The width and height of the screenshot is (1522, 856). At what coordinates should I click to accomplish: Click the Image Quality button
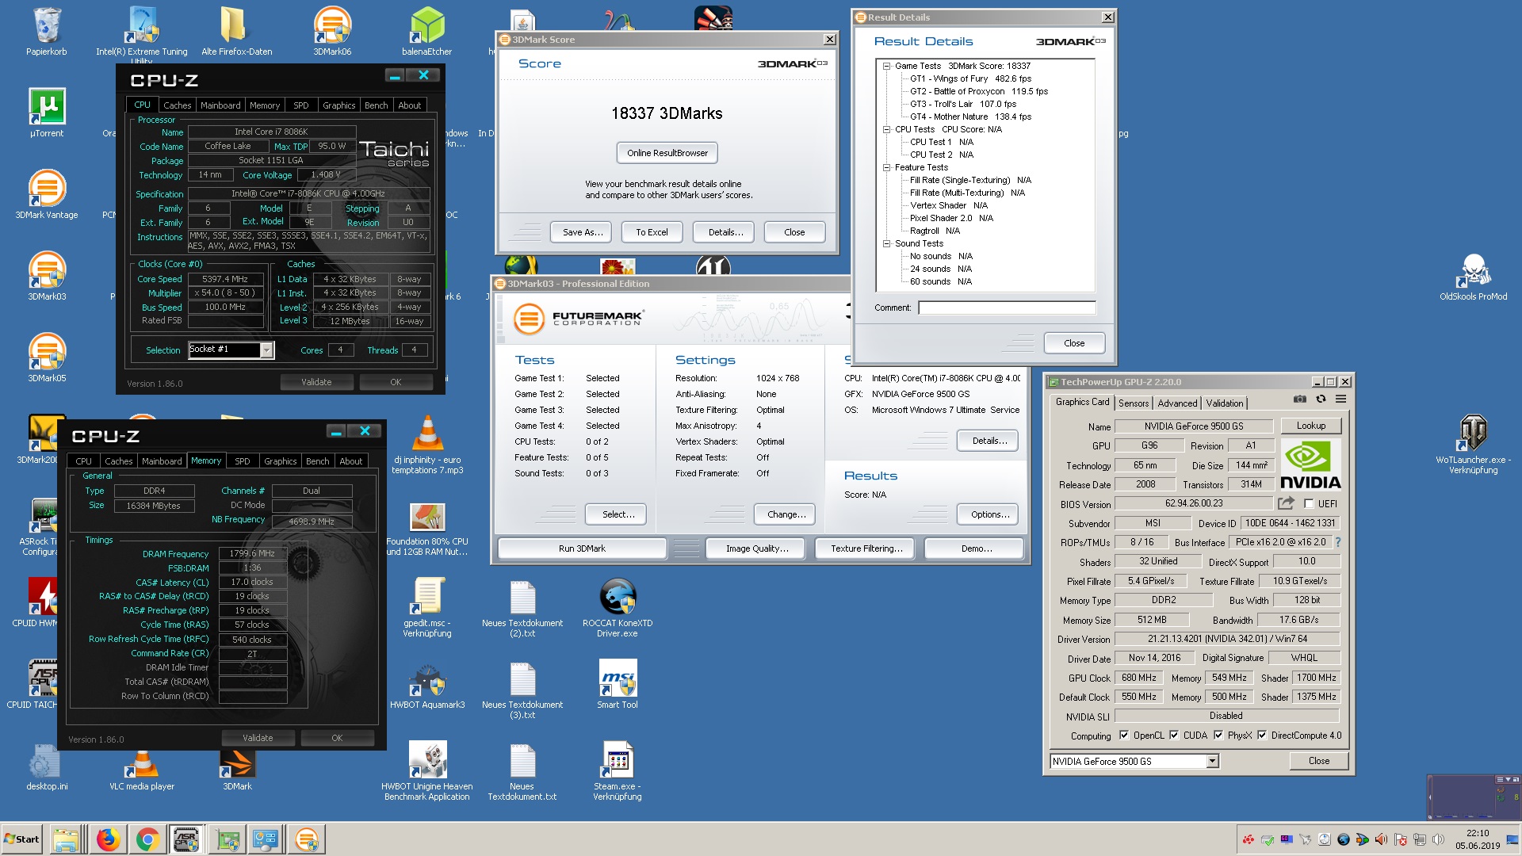(x=757, y=548)
